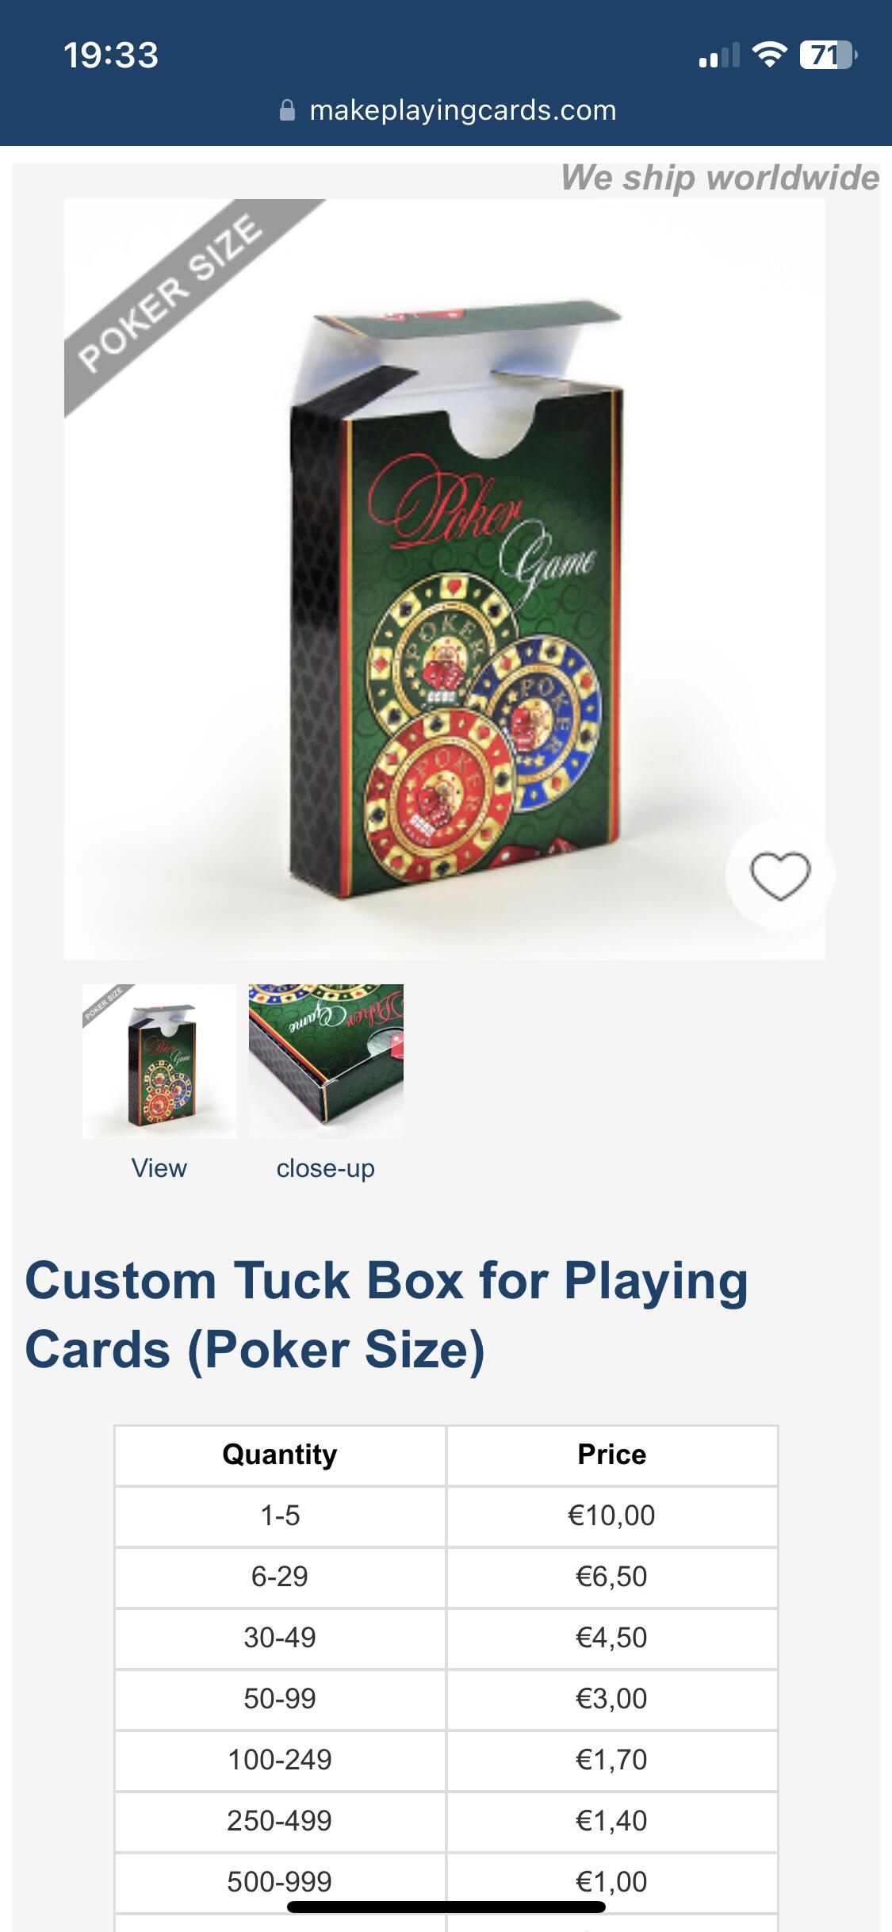Tap the €1,40 price cell

[612, 1821]
